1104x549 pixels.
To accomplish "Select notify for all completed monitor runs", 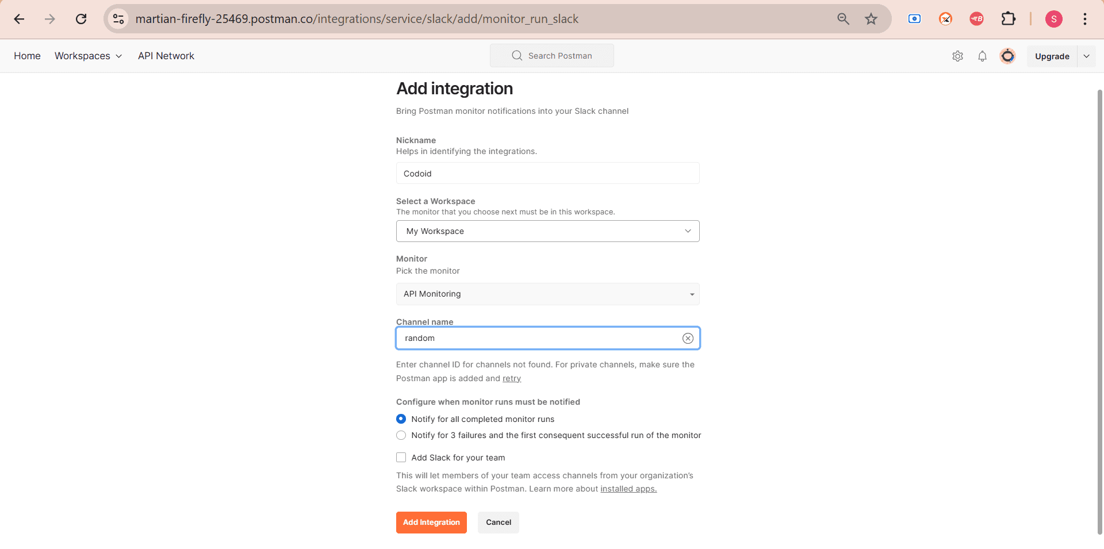I will [x=401, y=419].
